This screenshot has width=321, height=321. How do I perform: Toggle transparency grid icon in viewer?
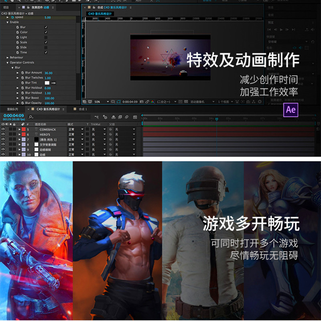[x=186, y=102]
